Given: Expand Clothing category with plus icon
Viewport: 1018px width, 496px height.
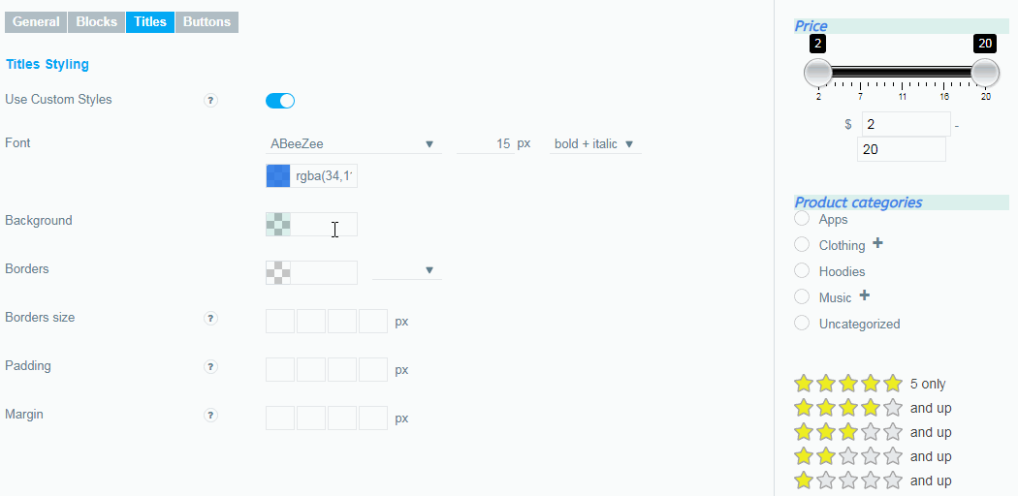Looking at the screenshot, I should [877, 244].
